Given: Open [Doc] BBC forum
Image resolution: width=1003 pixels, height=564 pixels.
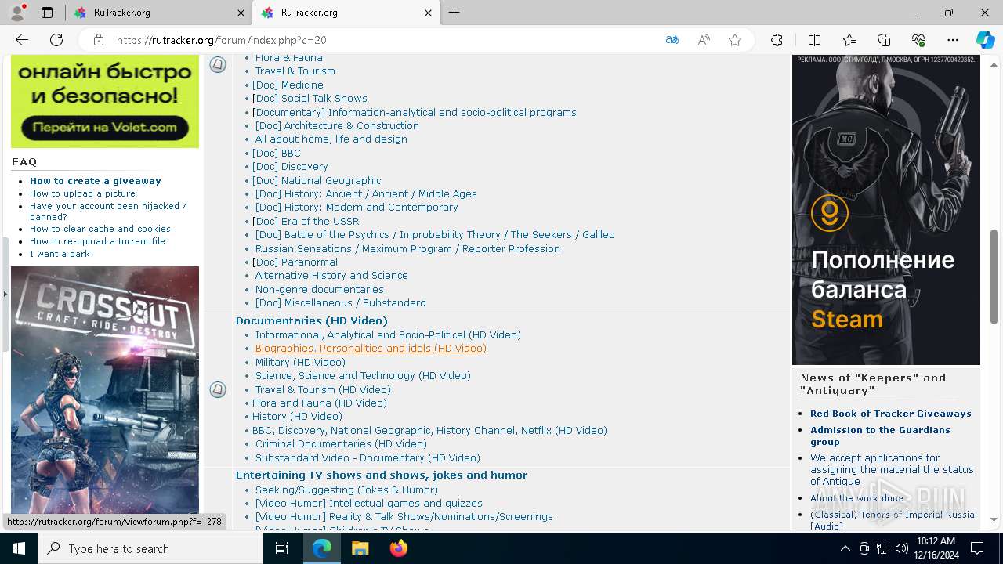Looking at the screenshot, I should [x=277, y=153].
